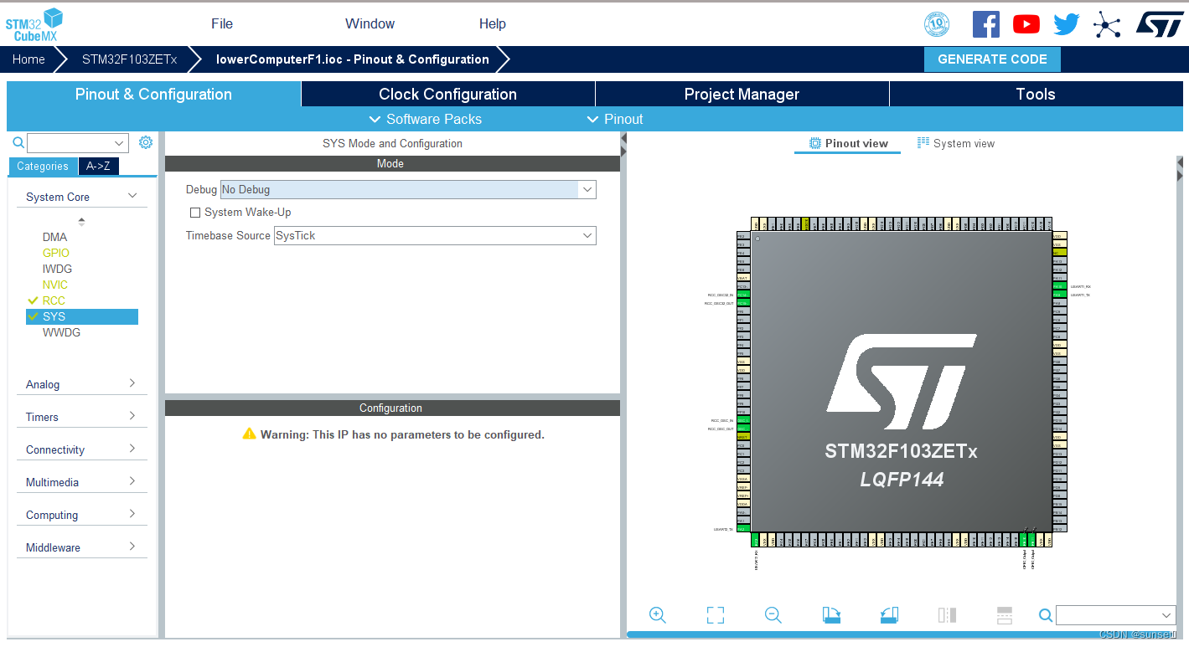
Task: Open the Pinout dropdown menu
Action: point(615,119)
